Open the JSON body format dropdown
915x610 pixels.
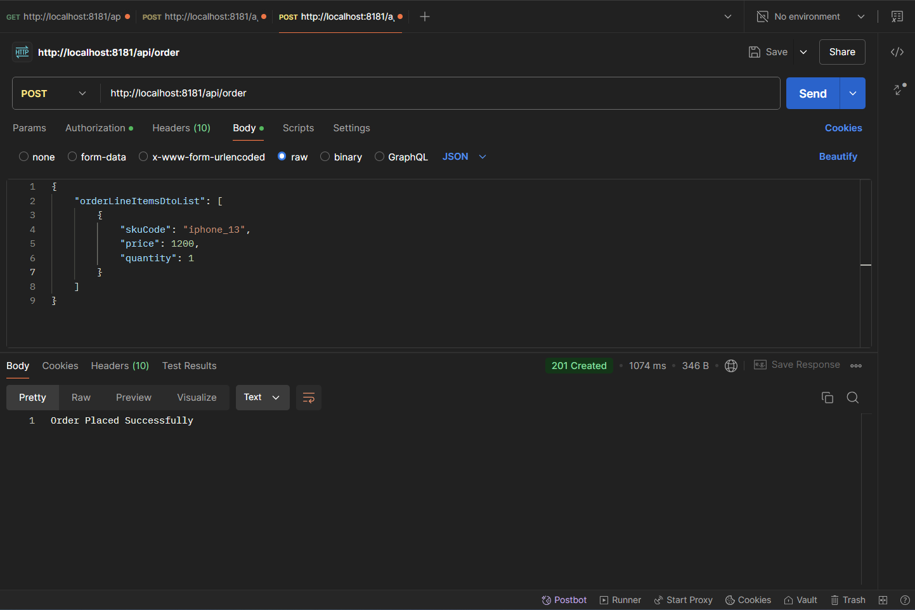coord(464,157)
